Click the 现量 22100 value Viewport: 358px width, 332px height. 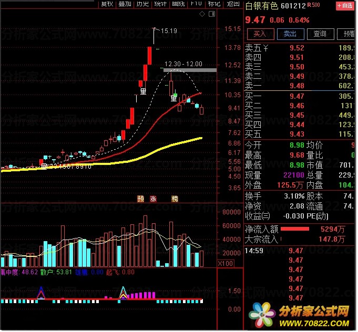(294, 175)
